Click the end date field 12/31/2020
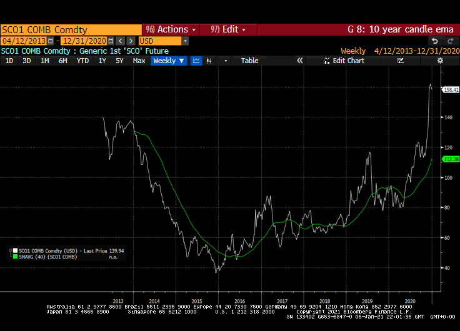 (84, 41)
